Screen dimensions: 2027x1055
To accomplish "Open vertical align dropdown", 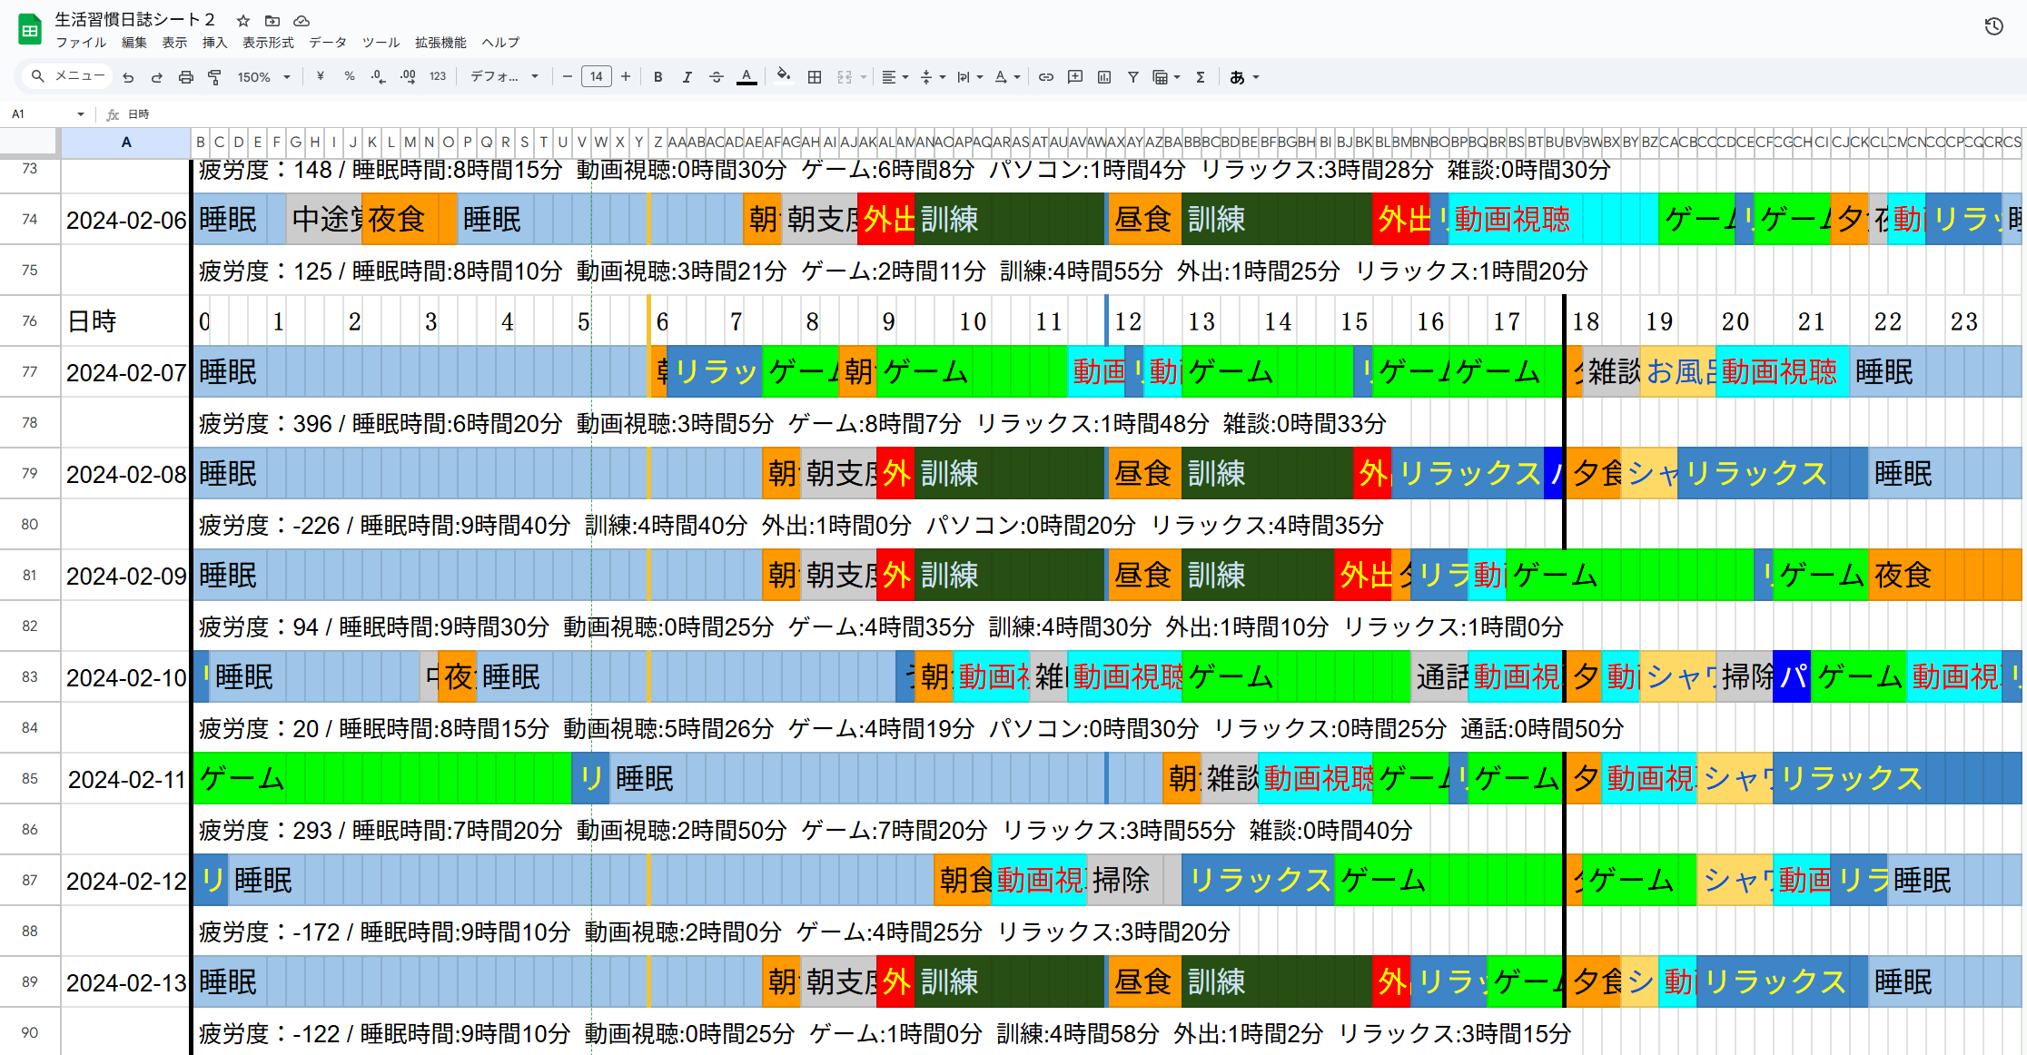I will point(933,77).
